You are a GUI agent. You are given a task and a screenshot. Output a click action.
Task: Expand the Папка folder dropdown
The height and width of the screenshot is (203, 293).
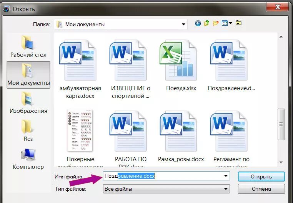click(183, 24)
